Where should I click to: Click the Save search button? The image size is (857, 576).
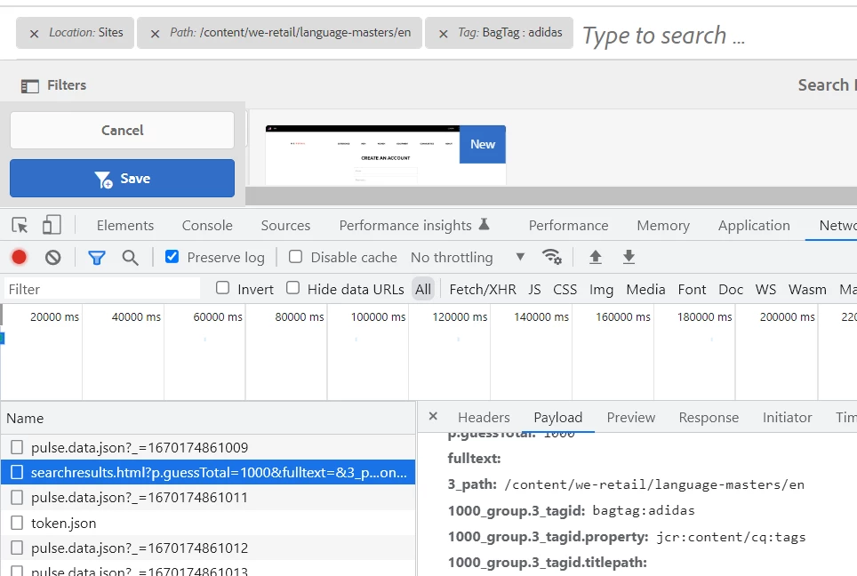pyautogui.click(x=122, y=178)
